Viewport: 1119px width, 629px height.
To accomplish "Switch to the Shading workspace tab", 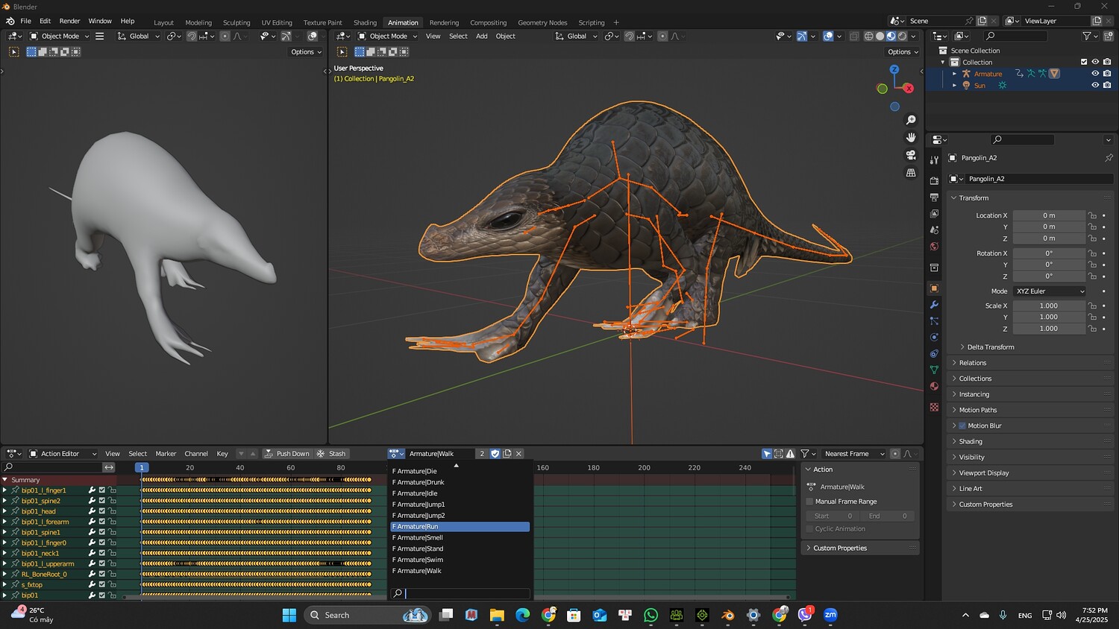I will click(x=365, y=22).
